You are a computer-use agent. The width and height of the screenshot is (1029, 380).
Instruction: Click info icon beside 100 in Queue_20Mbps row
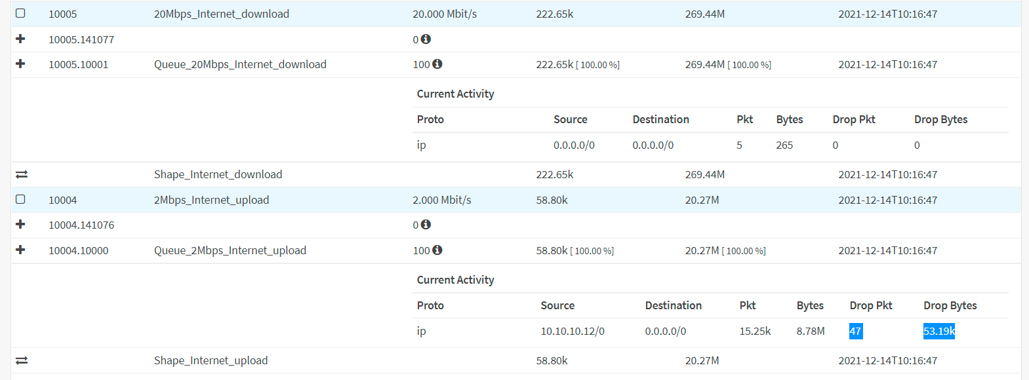[437, 64]
